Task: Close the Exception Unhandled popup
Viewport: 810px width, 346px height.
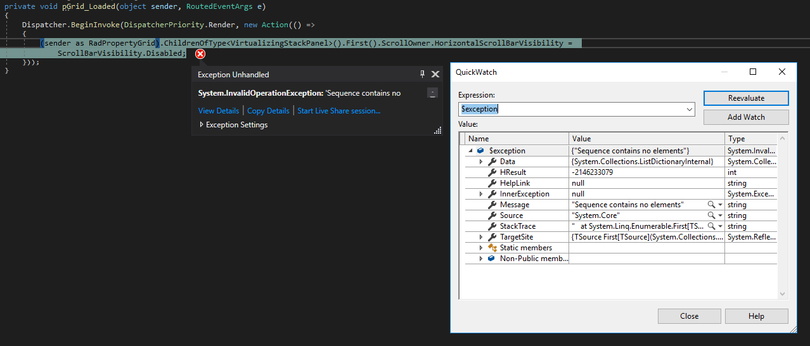Action: click(x=435, y=74)
